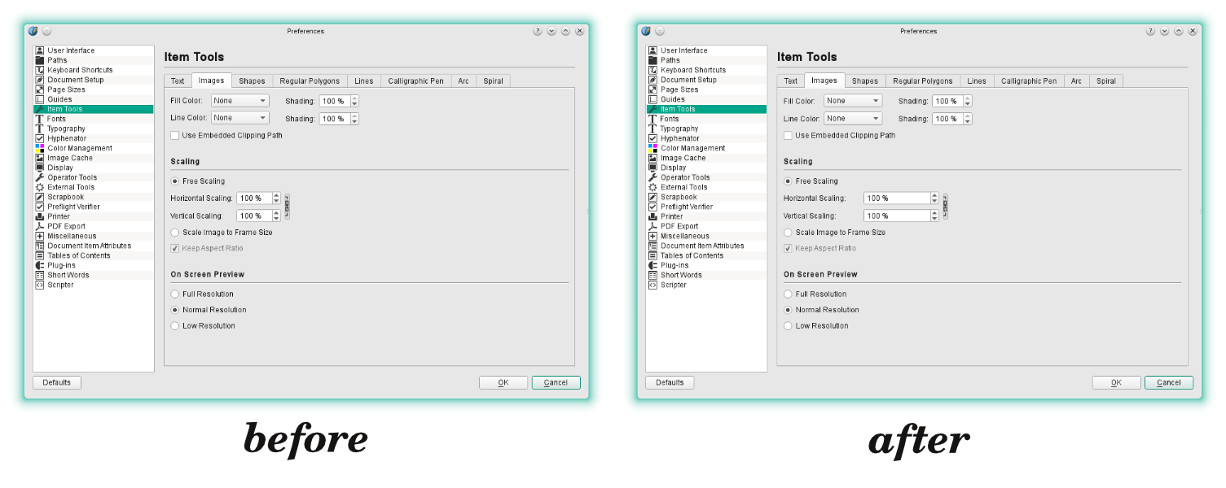Select the PDF Export icon in the before dialog
Image resolution: width=1226 pixels, height=488 pixels.
click(39, 226)
